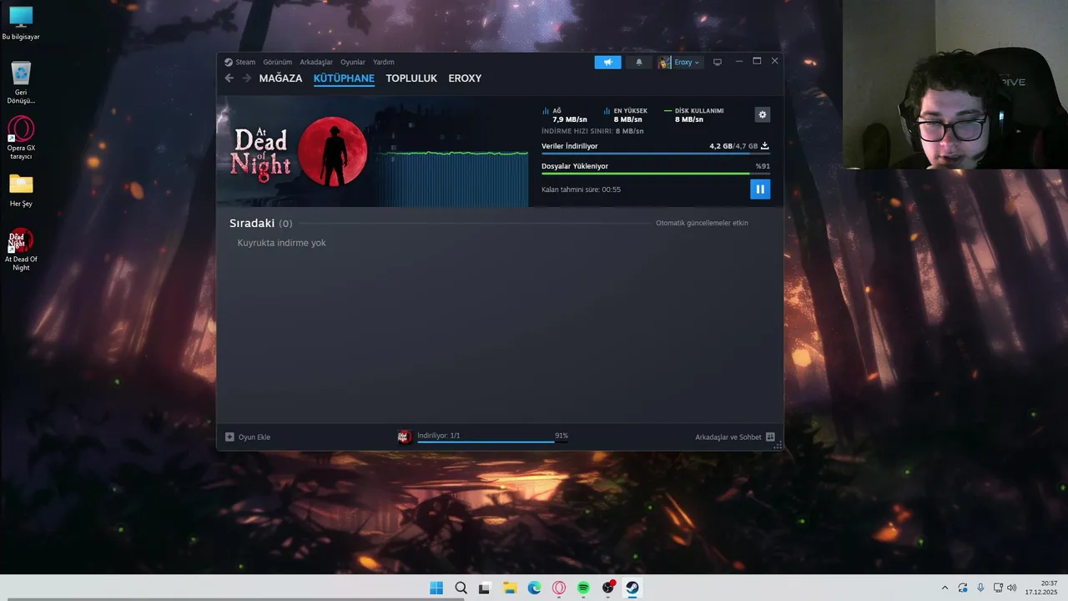Open the bell notifications icon
The height and width of the screenshot is (601, 1068).
[639, 62]
